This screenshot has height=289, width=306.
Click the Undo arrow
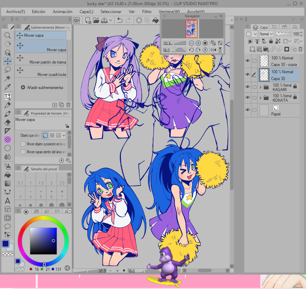[120, 20]
